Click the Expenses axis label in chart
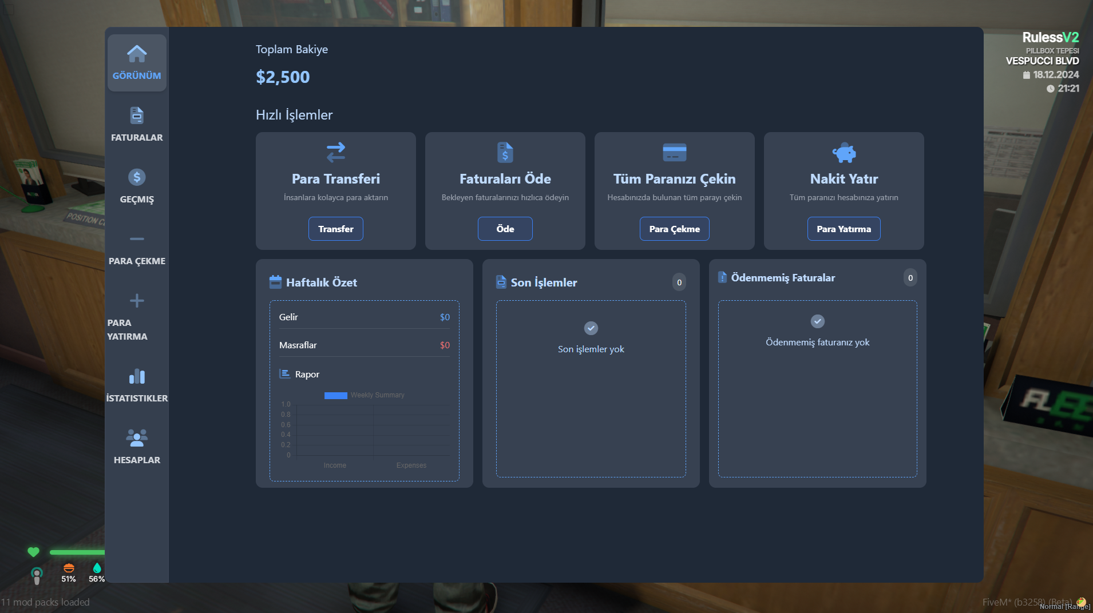1093x613 pixels. coord(411,465)
